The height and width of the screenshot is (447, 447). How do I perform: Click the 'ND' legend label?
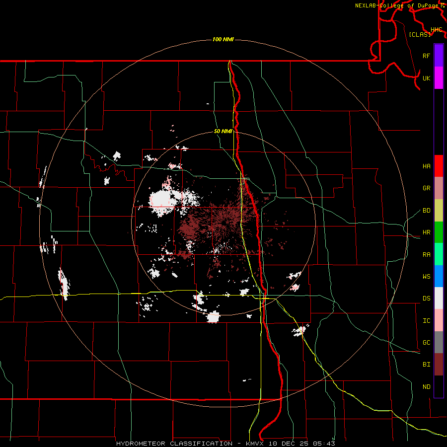[426, 387]
